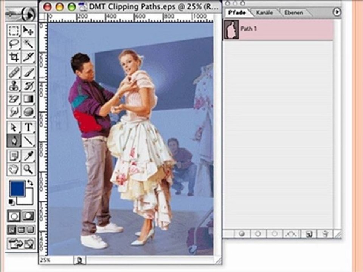Open the Ebenen tab
This screenshot has width=363, height=272.
pyautogui.click(x=293, y=12)
